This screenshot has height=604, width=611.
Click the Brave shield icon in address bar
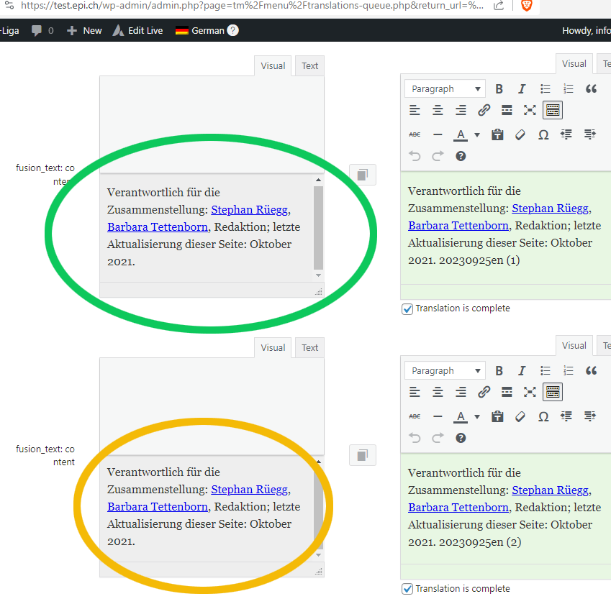527,6
